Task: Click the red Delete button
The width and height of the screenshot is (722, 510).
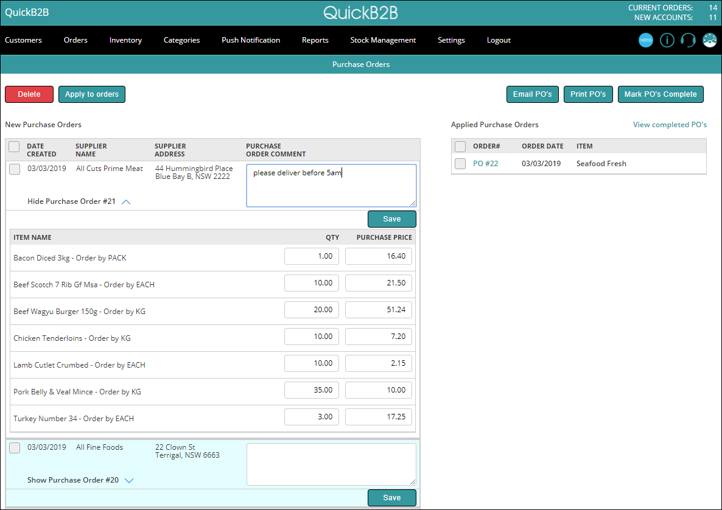Action: 29,94
